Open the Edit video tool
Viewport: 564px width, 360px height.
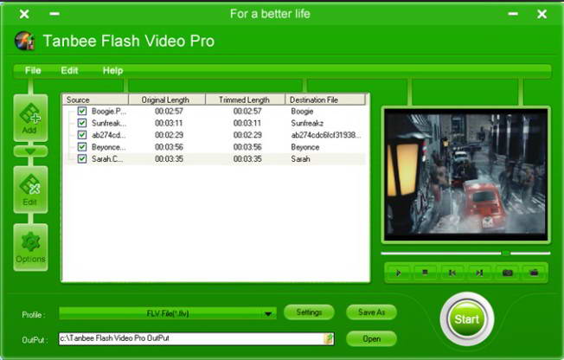[x=30, y=190]
